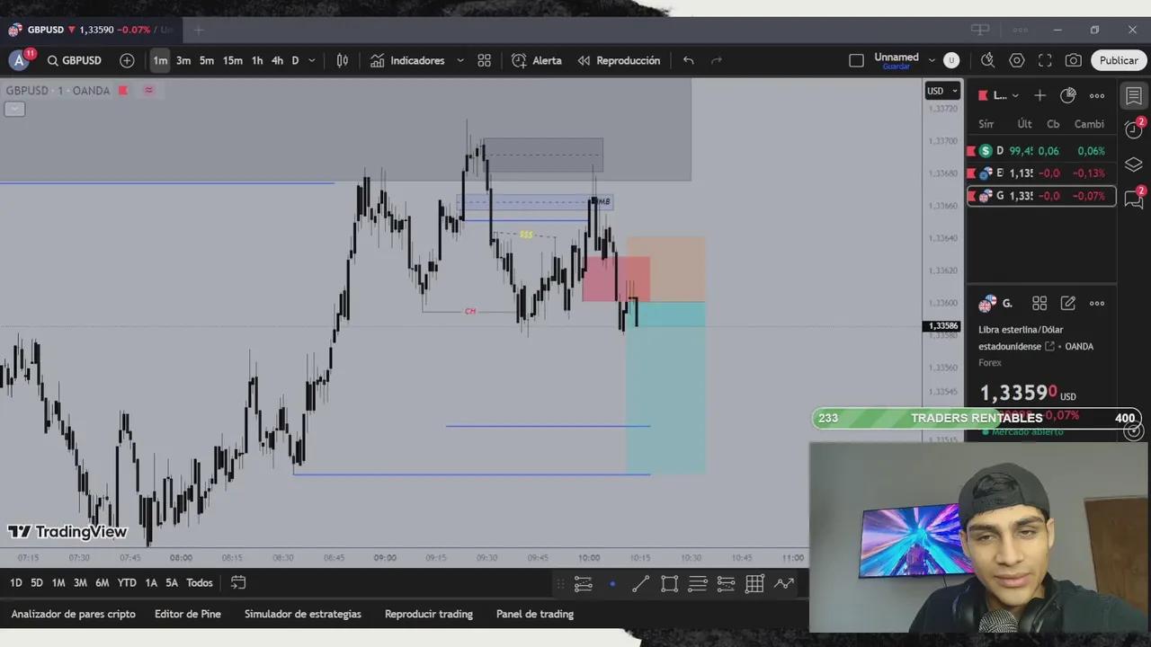Open the Panel de trading tab
This screenshot has height=647, width=1151.
pos(535,615)
